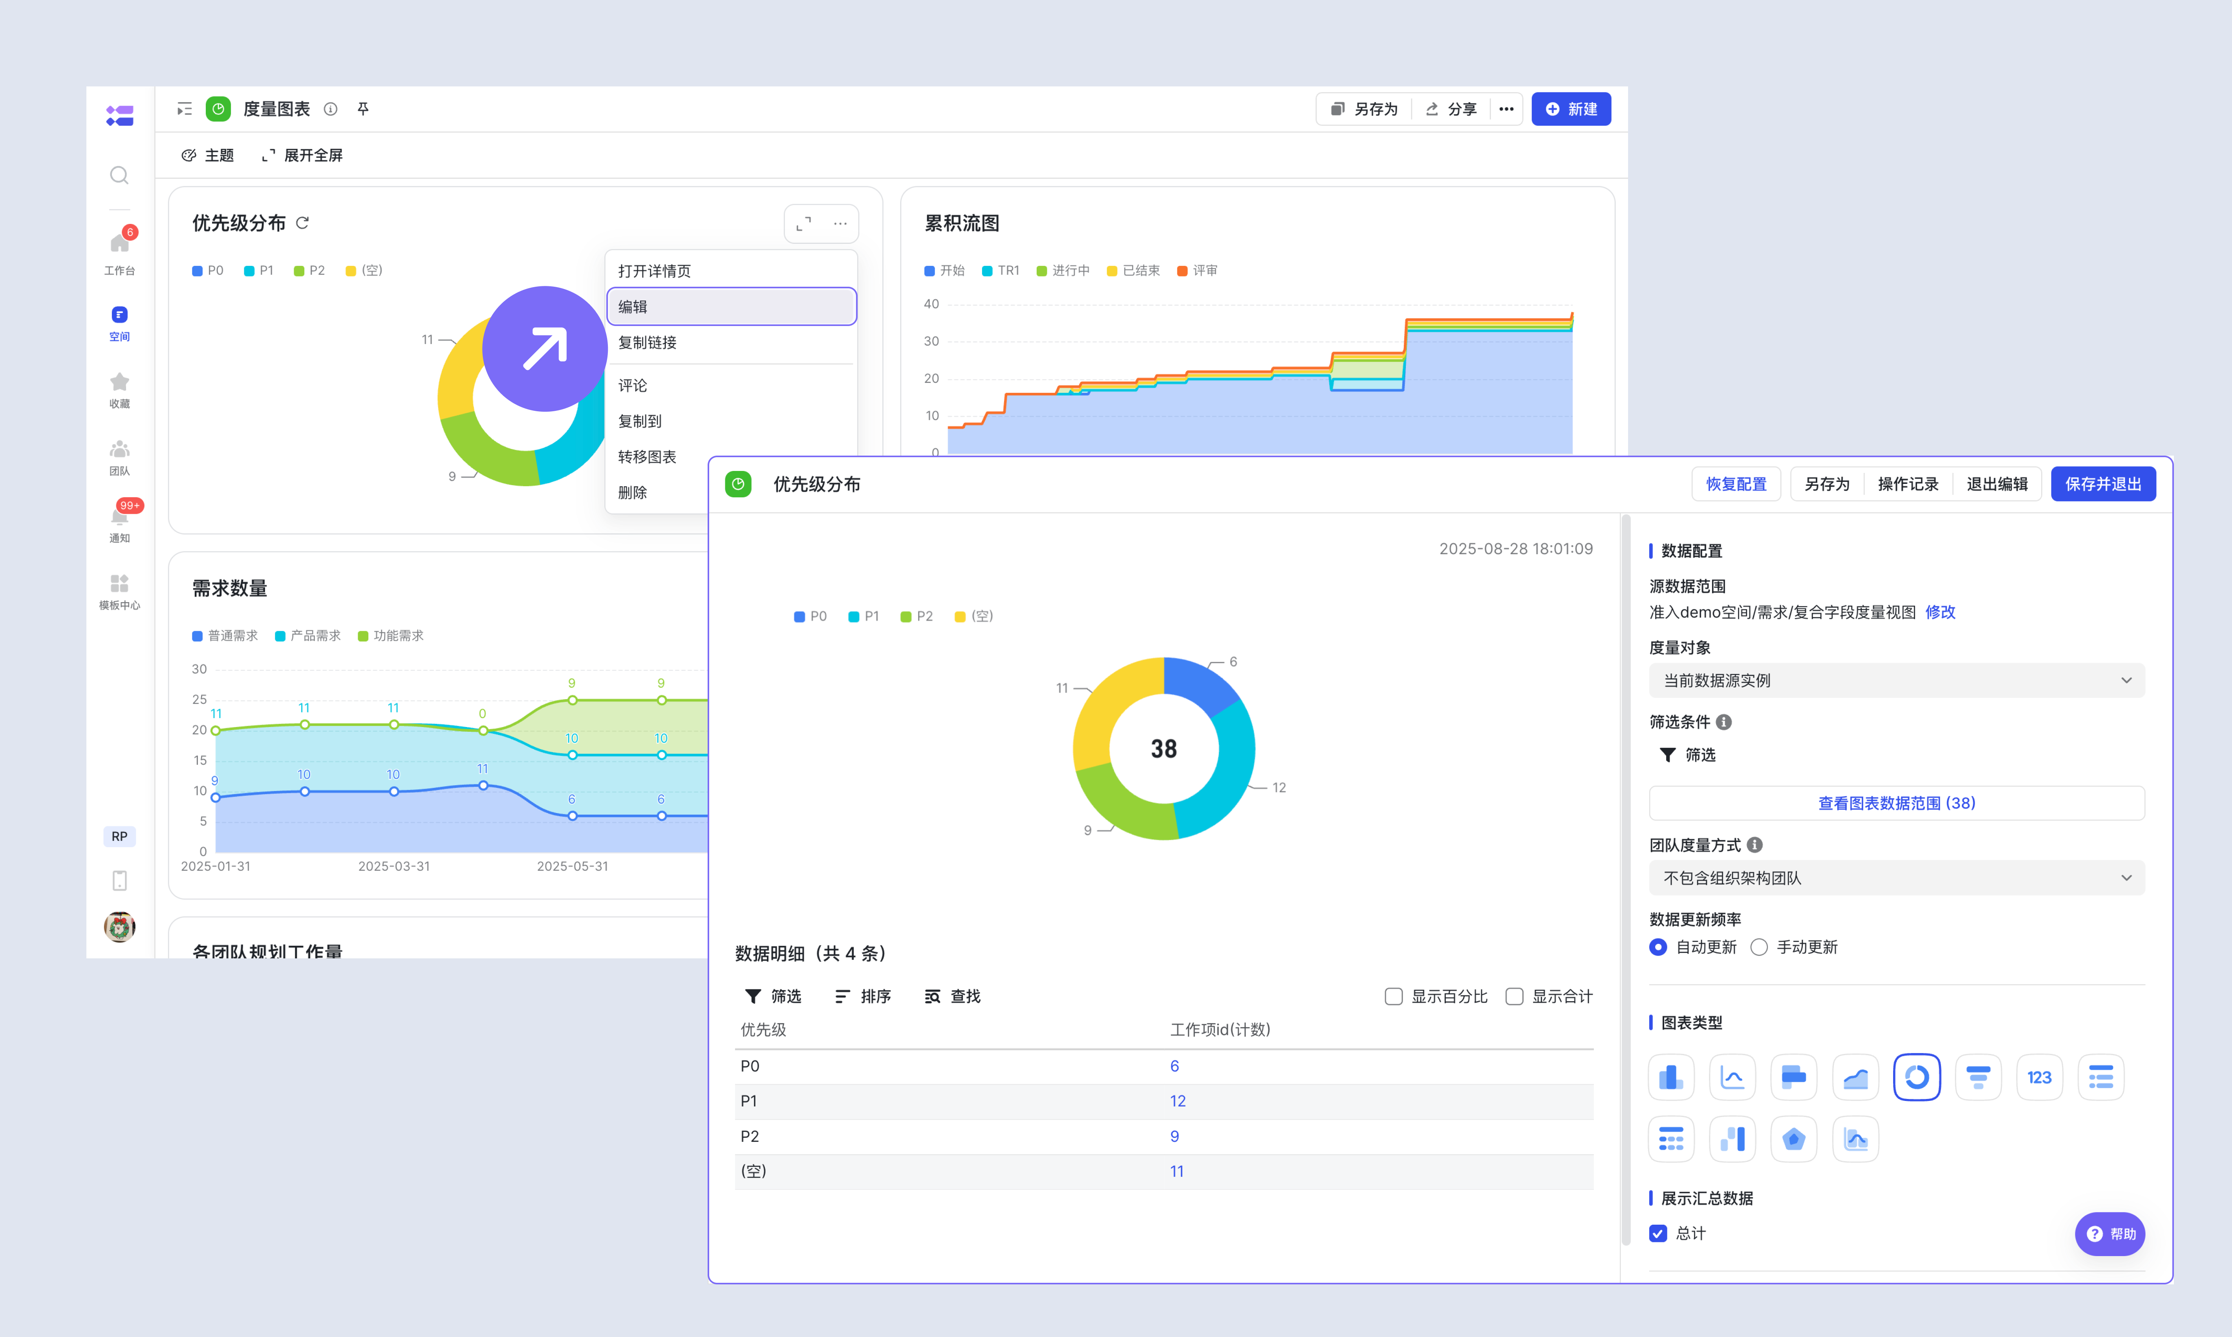Click 分享 in the top bar
The height and width of the screenshot is (1337, 2232).
click(x=1450, y=109)
